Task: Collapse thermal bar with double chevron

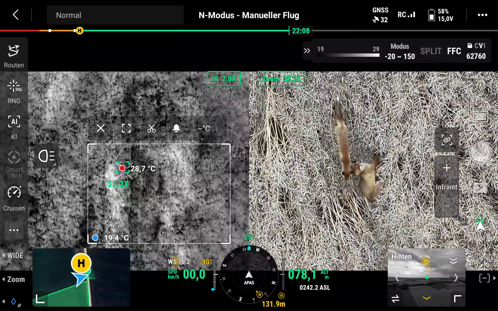Action: (x=307, y=51)
